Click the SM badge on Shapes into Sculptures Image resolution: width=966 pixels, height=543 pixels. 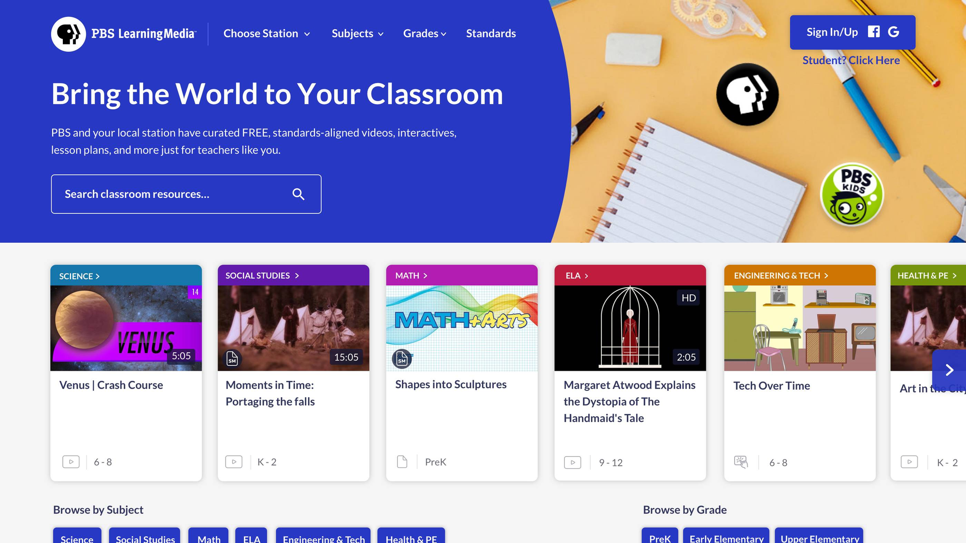401,359
